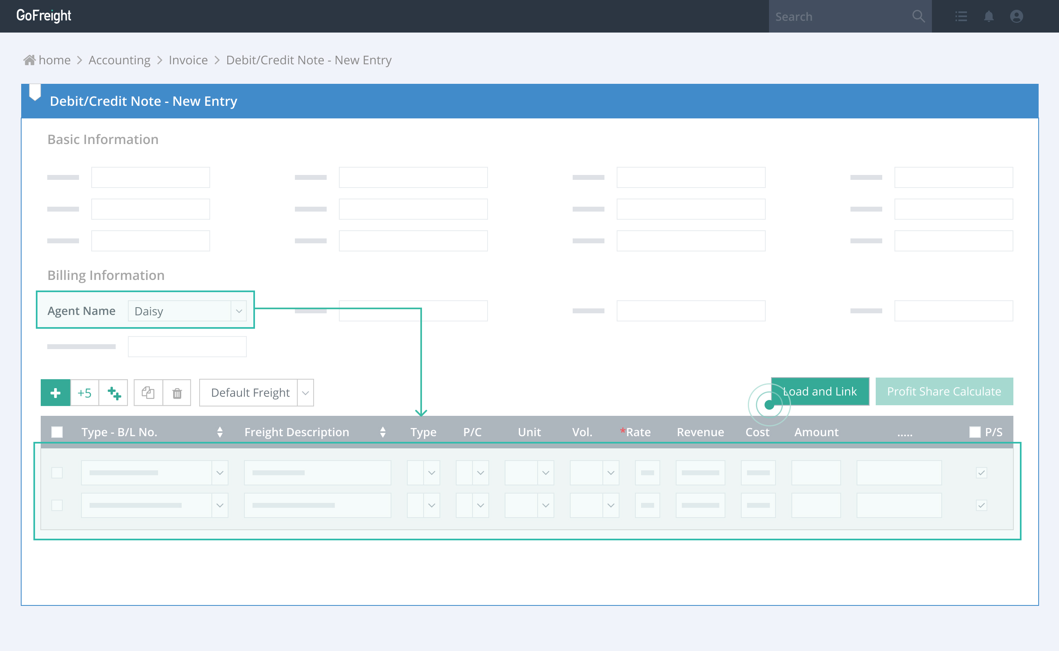Expand first row Type - B/L No. dropdown
Image resolution: width=1059 pixels, height=651 pixels.
[x=220, y=473]
